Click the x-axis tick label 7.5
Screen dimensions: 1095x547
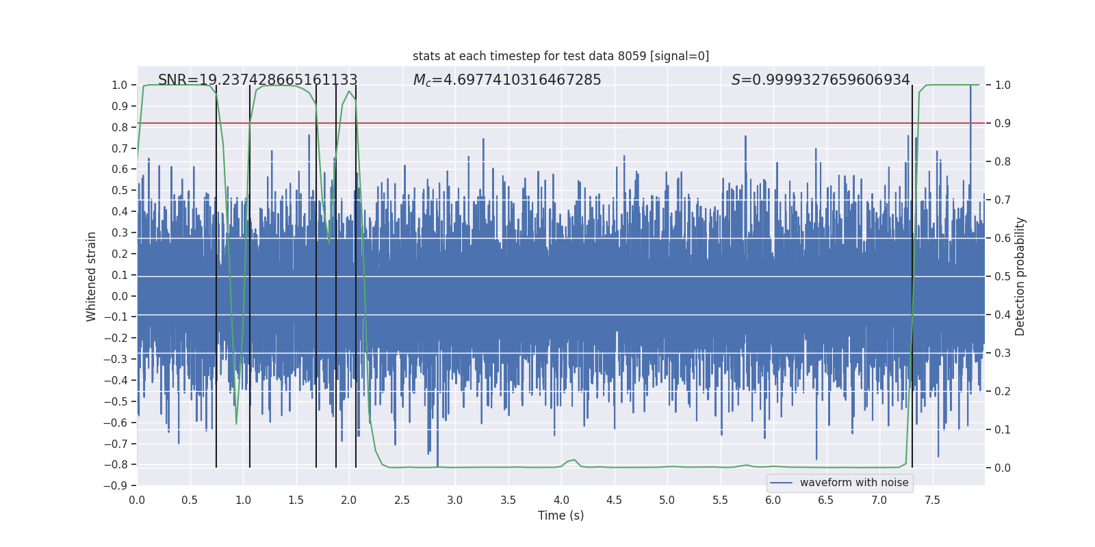pyautogui.click(x=932, y=501)
